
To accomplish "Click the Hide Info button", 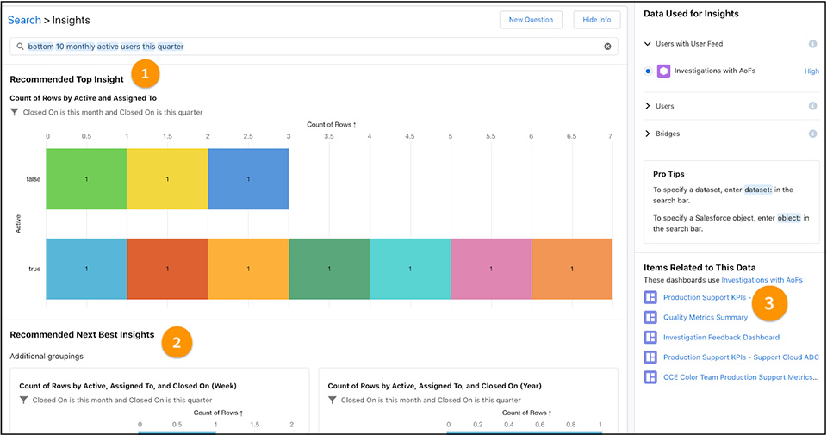I will (x=596, y=20).
